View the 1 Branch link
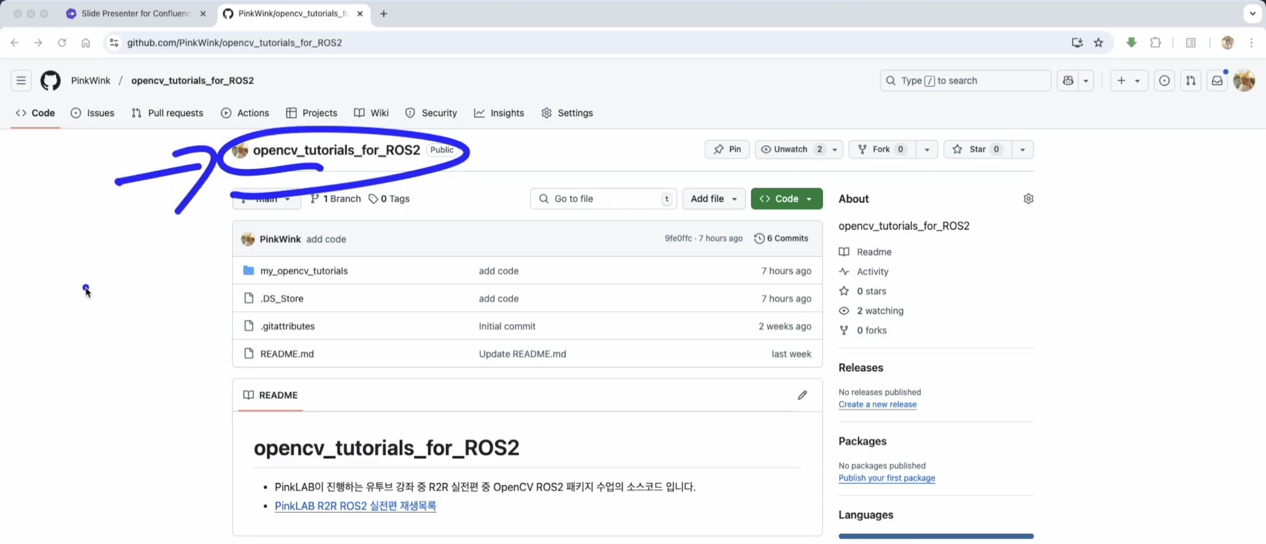This screenshot has height=544, width=1266. [336, 199]
